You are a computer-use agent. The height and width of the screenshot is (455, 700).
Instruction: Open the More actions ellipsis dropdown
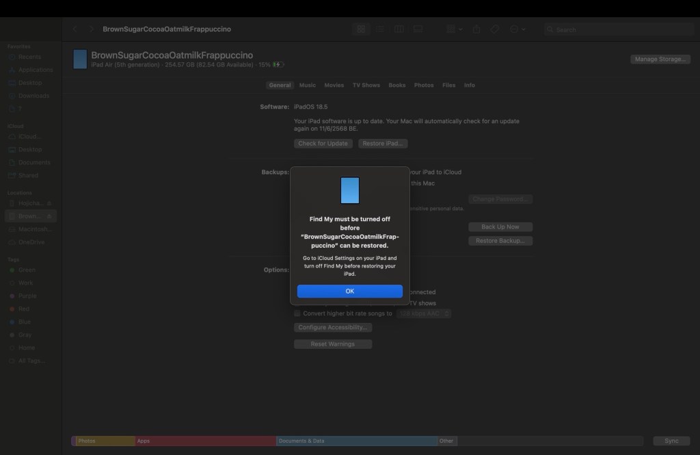pos(517,29)
